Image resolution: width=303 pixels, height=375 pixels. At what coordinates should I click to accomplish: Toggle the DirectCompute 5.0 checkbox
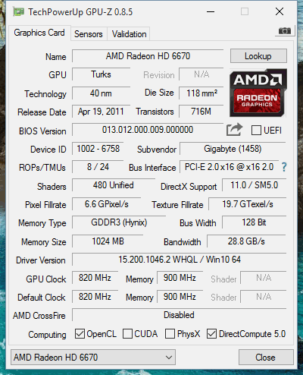tap(211, 334)
